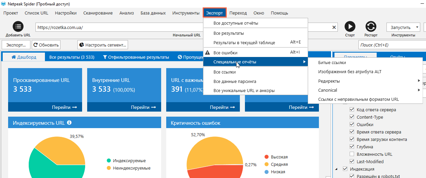Toggle the Код ответа сервера checkbox
Screen dimensions: 426x178
(x=352, y=110)
